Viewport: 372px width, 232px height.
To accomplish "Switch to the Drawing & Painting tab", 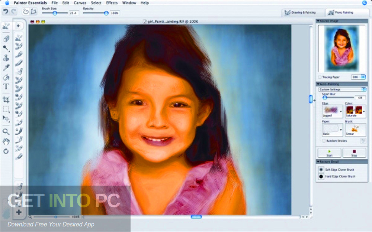I will tap(303, 12).
